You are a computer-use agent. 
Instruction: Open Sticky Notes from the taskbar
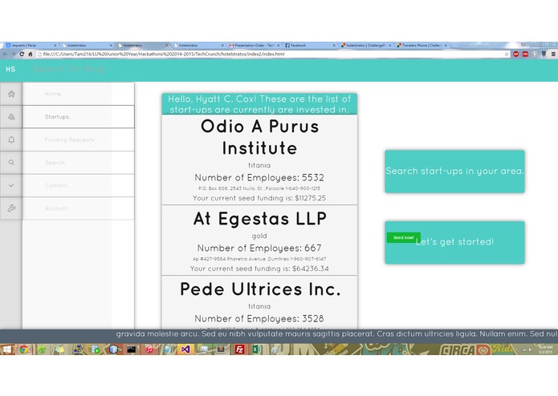(59, 350)
